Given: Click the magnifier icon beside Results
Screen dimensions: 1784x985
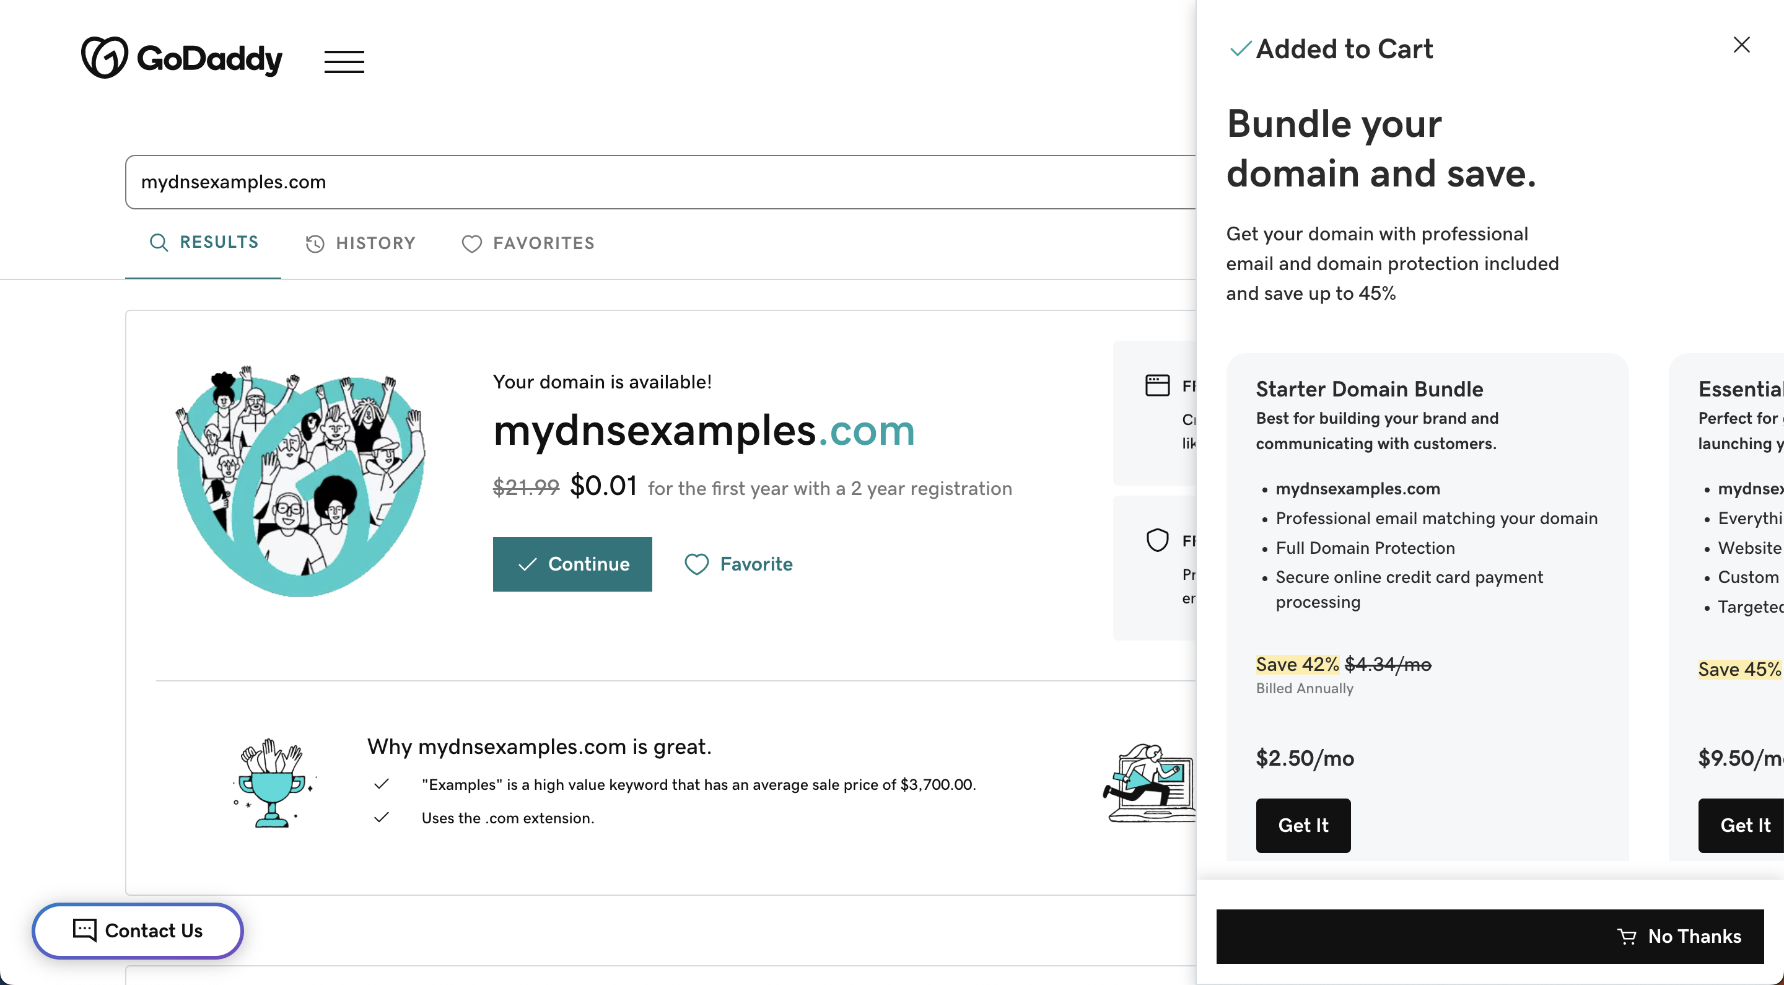Looking at the screenshot, I should coord(159,242).
